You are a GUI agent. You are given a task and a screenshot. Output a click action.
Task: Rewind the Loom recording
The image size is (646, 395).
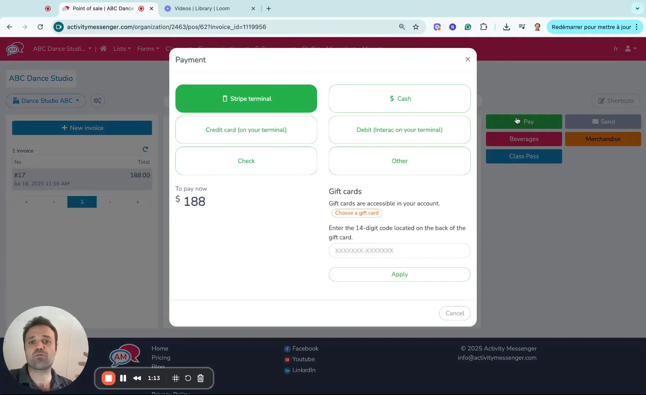coord(137,378)
